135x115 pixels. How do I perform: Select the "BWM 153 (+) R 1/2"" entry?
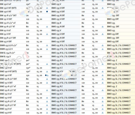pos(8,45)
